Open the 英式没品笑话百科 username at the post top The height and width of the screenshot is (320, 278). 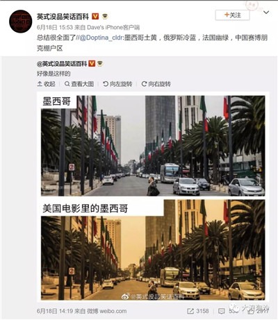[63, 17]
